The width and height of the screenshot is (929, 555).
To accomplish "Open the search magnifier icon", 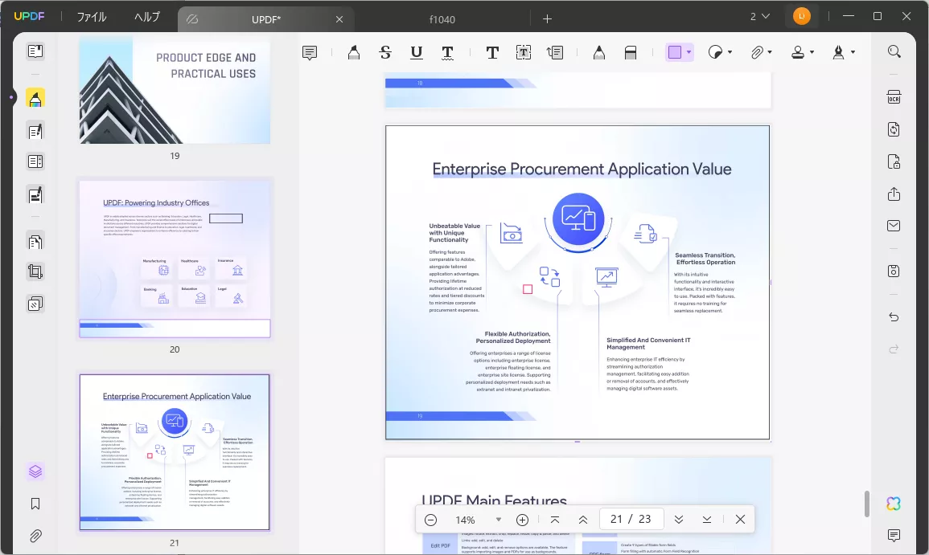I will (894, 51).
